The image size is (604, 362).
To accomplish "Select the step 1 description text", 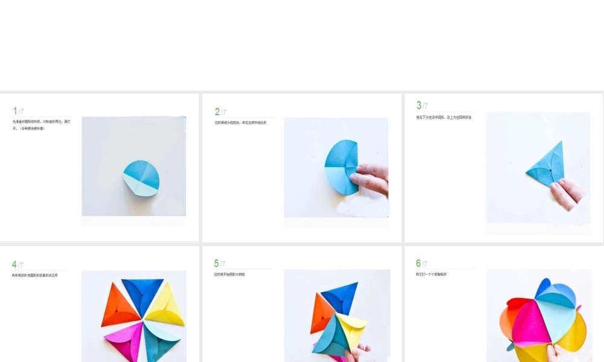I will pos(42,125).
